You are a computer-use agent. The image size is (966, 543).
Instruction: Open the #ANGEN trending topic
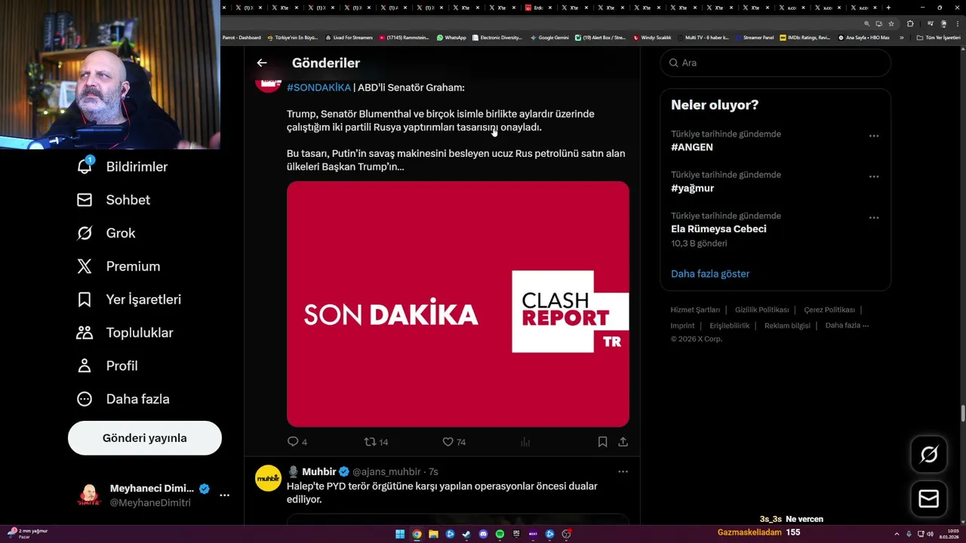[x=692, y=147]
